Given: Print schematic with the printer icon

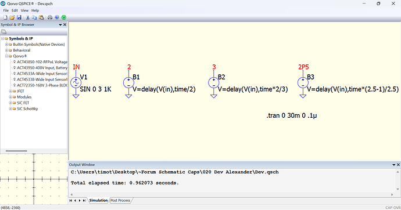Looking at the screenshot, I should [x=50, y=17].
